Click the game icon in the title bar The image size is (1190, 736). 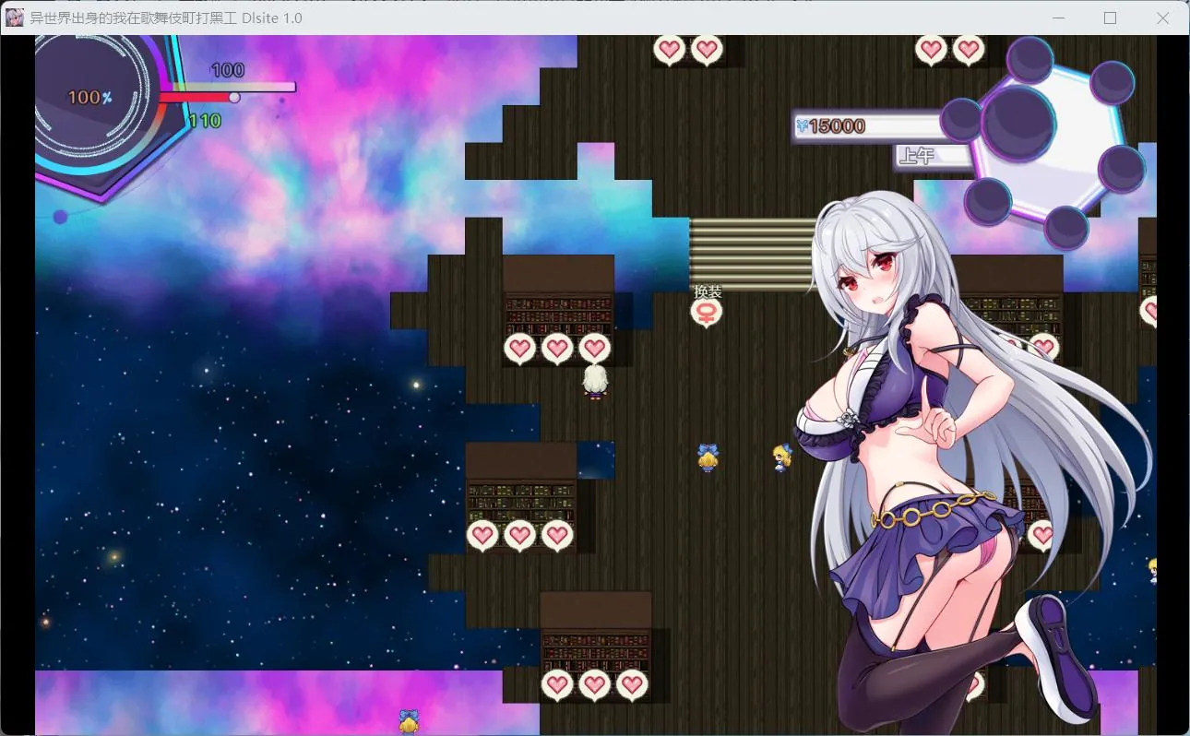[x=14, y=18]
